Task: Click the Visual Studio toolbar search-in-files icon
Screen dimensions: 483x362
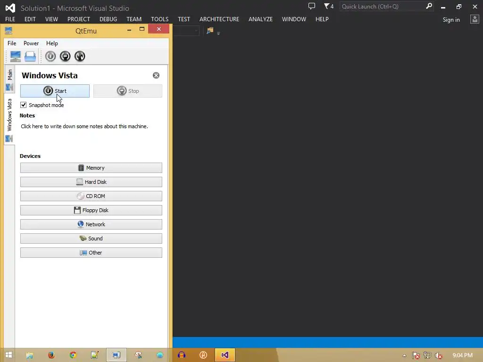Action: tap(210, 31)
